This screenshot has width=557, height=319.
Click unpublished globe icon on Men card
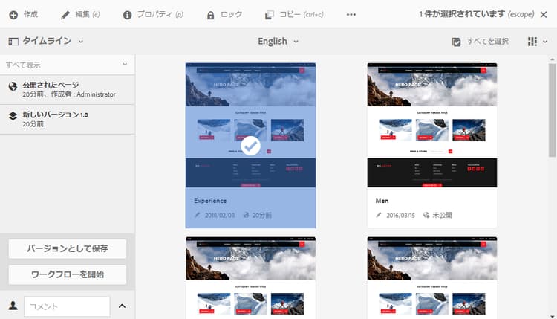426,215
